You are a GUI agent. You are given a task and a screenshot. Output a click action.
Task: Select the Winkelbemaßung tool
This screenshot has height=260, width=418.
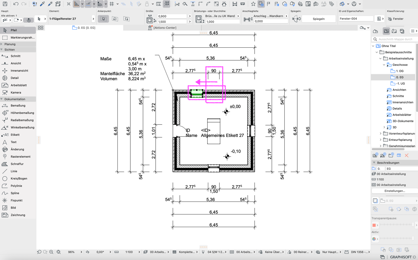tap(18, 127)
